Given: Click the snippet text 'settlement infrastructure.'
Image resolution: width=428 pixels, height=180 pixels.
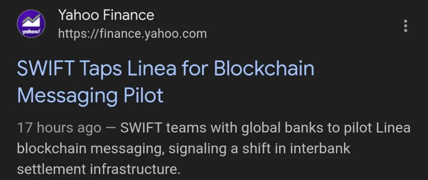Looking at the screenshot, I should [x=99, y=169].
